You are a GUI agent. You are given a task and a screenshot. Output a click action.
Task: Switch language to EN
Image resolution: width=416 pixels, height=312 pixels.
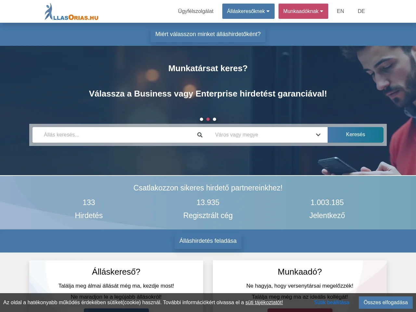[340, 11]
